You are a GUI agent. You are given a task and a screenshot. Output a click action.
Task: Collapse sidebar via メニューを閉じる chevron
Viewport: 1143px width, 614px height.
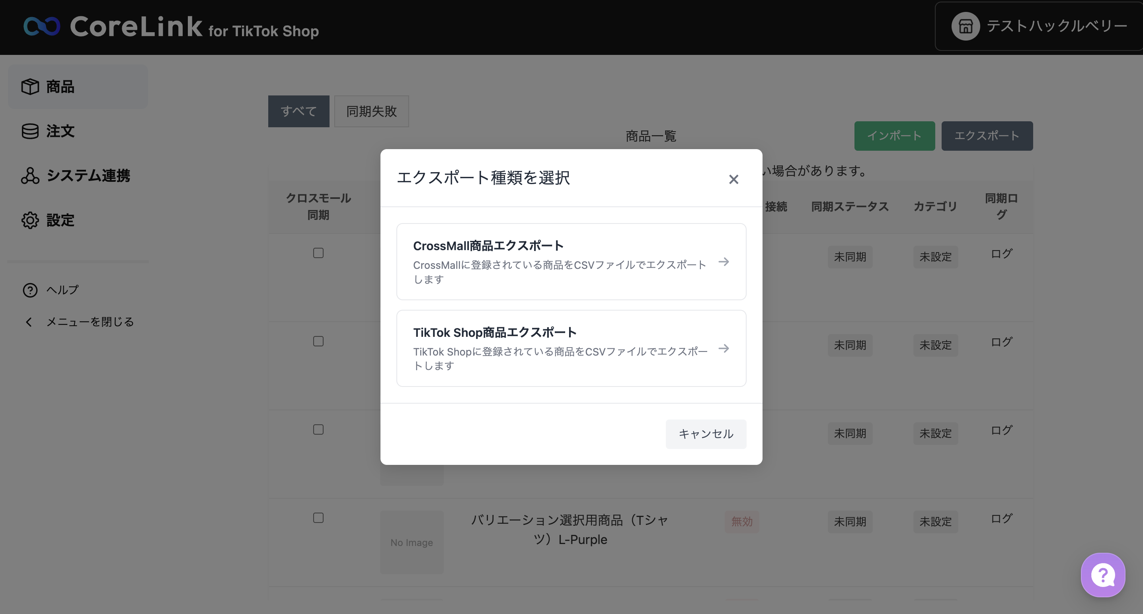pos(29,322)
